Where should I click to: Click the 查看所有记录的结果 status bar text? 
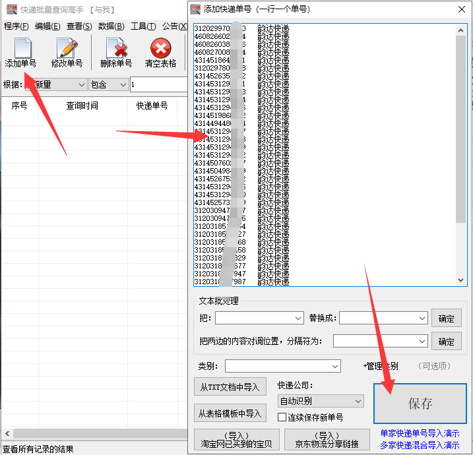coord(38,449)
